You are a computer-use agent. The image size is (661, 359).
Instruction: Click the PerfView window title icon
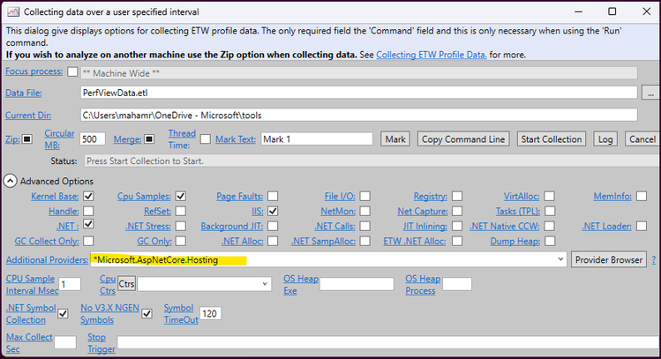tap(13, 11)
